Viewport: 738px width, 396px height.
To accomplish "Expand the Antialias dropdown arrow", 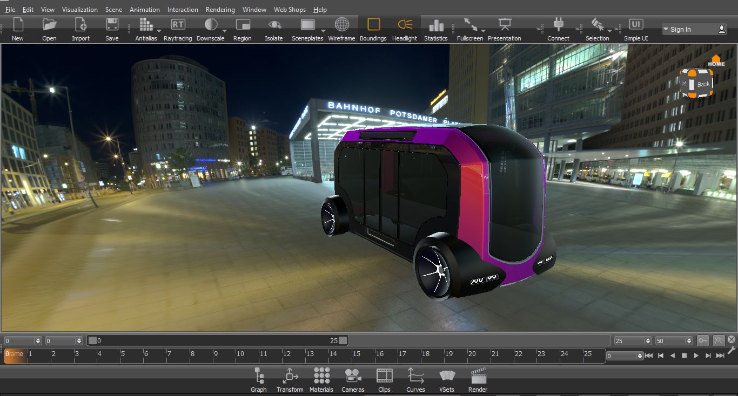I will tap(159, 31).
